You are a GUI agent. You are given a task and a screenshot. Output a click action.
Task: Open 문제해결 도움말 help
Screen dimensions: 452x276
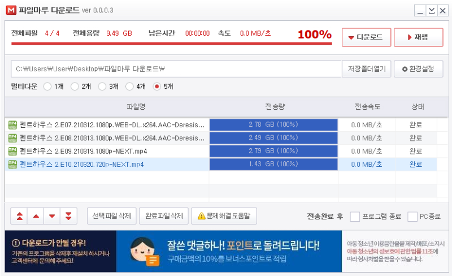(x=224, y=216)
